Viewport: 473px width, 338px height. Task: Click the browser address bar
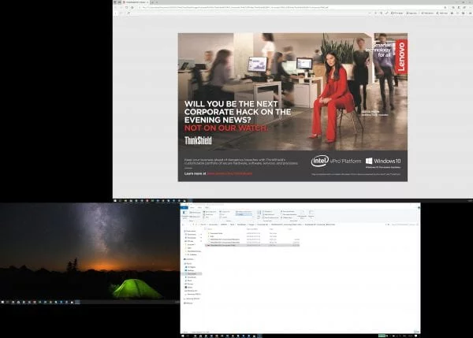tap(289, 8)
